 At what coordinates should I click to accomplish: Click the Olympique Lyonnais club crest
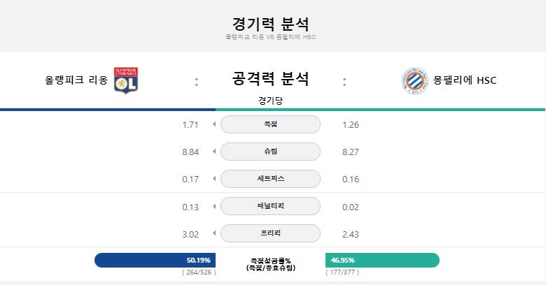(126, 80)
